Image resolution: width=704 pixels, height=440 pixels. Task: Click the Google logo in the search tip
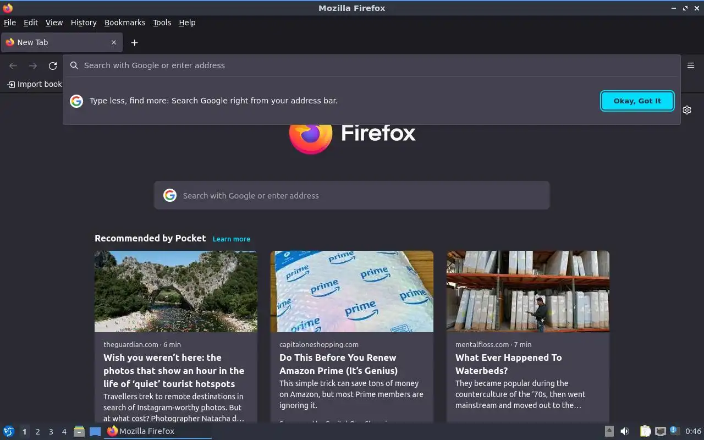(76, 101)
